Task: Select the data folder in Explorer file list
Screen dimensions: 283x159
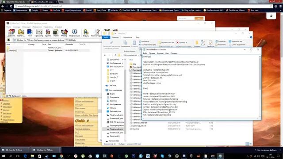Action: 134,64
